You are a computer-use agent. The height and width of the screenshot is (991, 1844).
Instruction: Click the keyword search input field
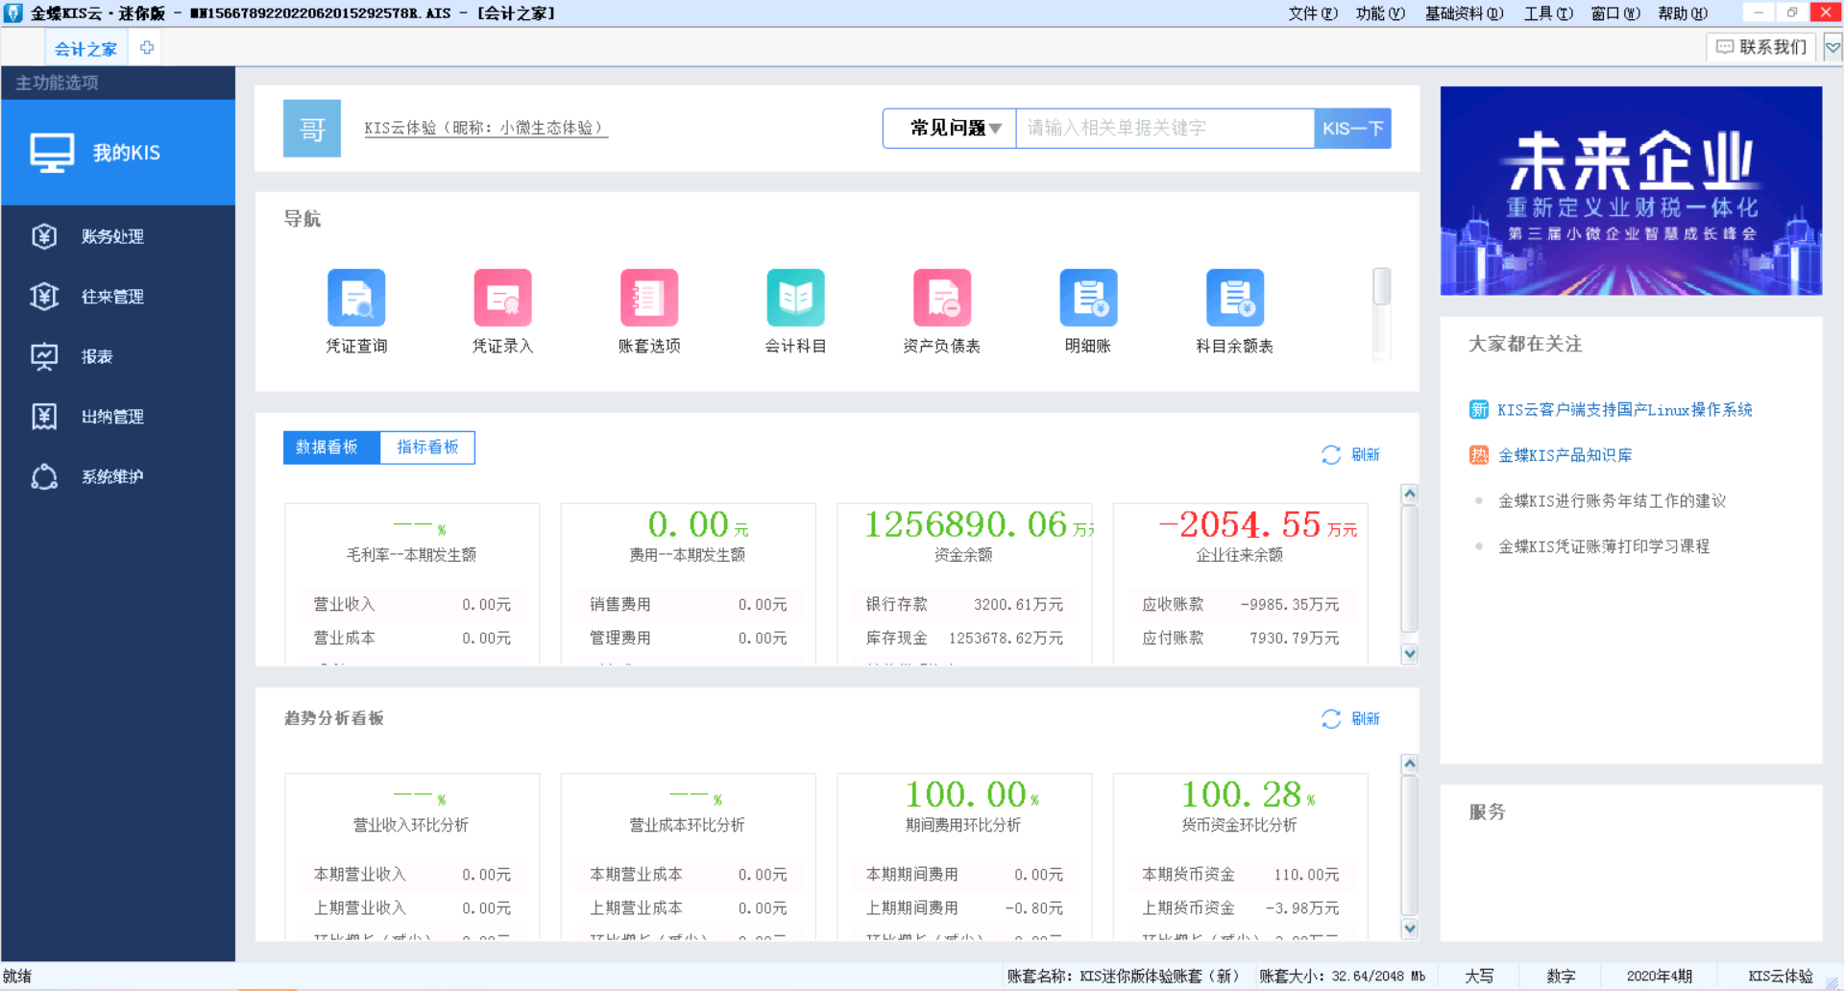[1164, 129]
